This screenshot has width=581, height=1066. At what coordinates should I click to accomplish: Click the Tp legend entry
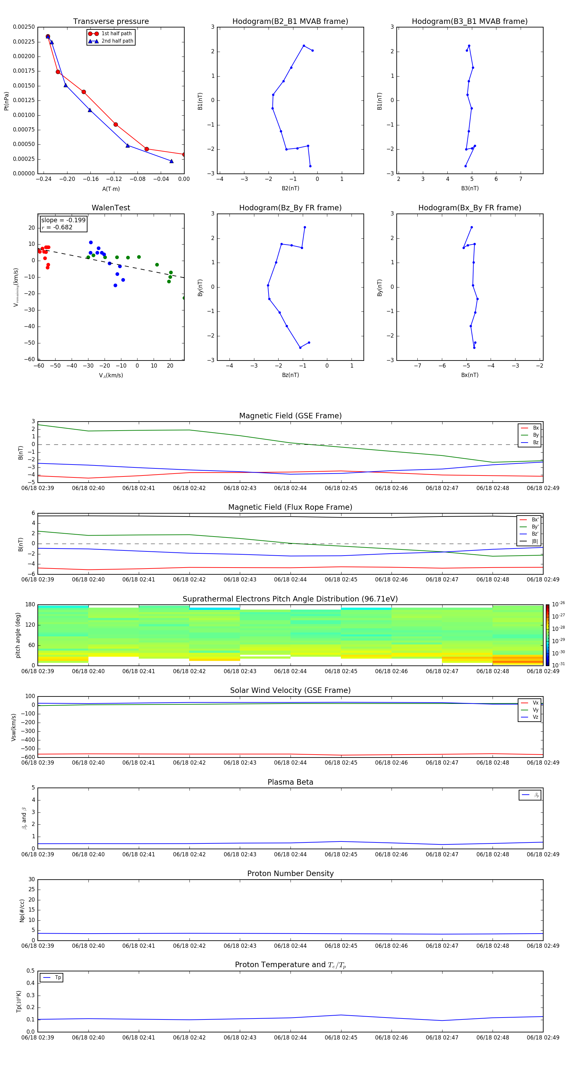pyautogui.click(x=52, y=977)
